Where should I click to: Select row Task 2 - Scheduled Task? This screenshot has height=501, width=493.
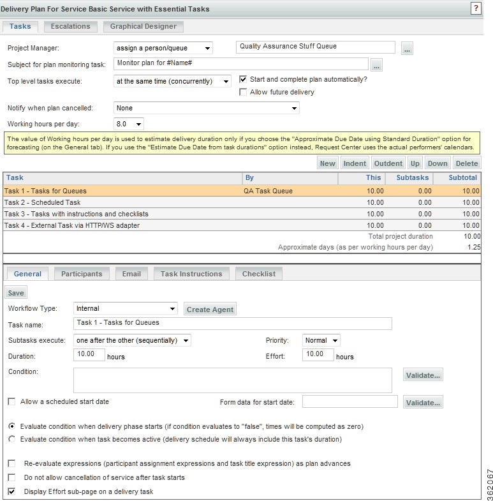[x=242, y=202]
